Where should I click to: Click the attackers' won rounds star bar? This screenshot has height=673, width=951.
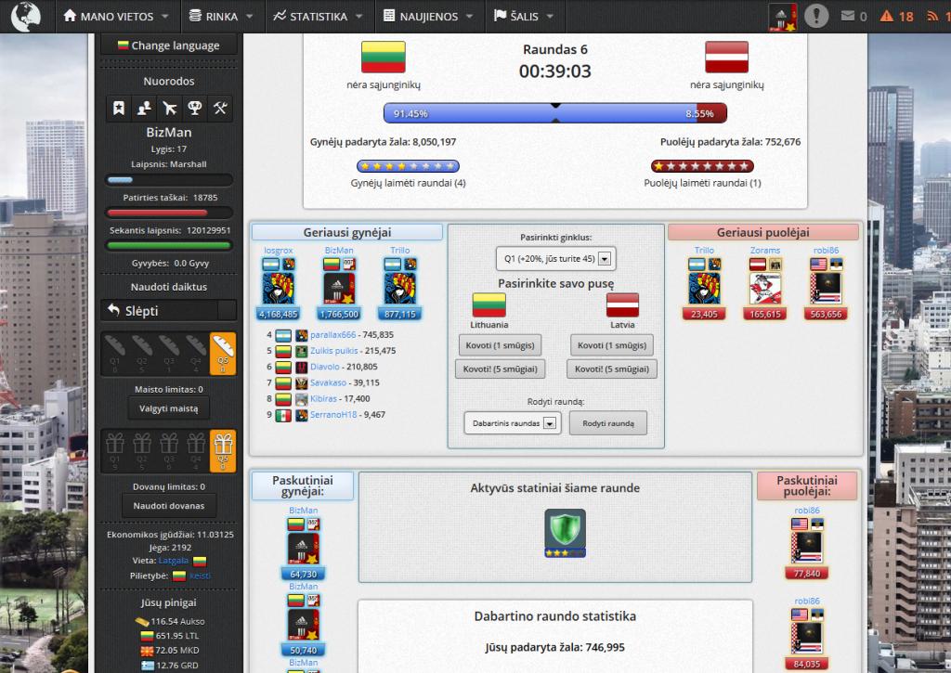click(702, 166)
